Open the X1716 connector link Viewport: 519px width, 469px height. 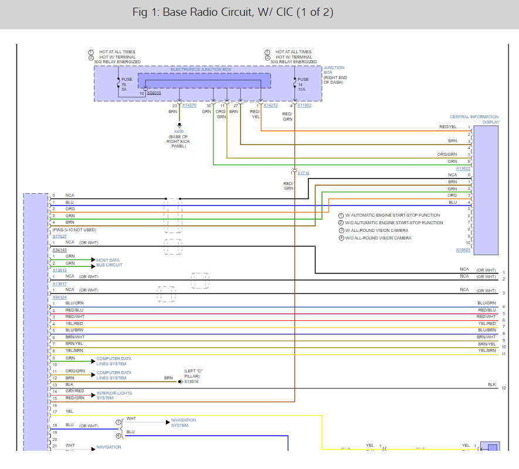click(x=303, y=173)
